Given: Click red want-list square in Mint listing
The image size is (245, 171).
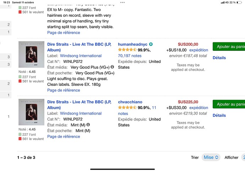Looking at the screenshot, I should click(20, 139).
